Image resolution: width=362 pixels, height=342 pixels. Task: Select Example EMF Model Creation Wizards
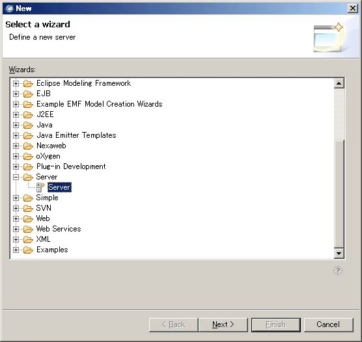(99, 104)
